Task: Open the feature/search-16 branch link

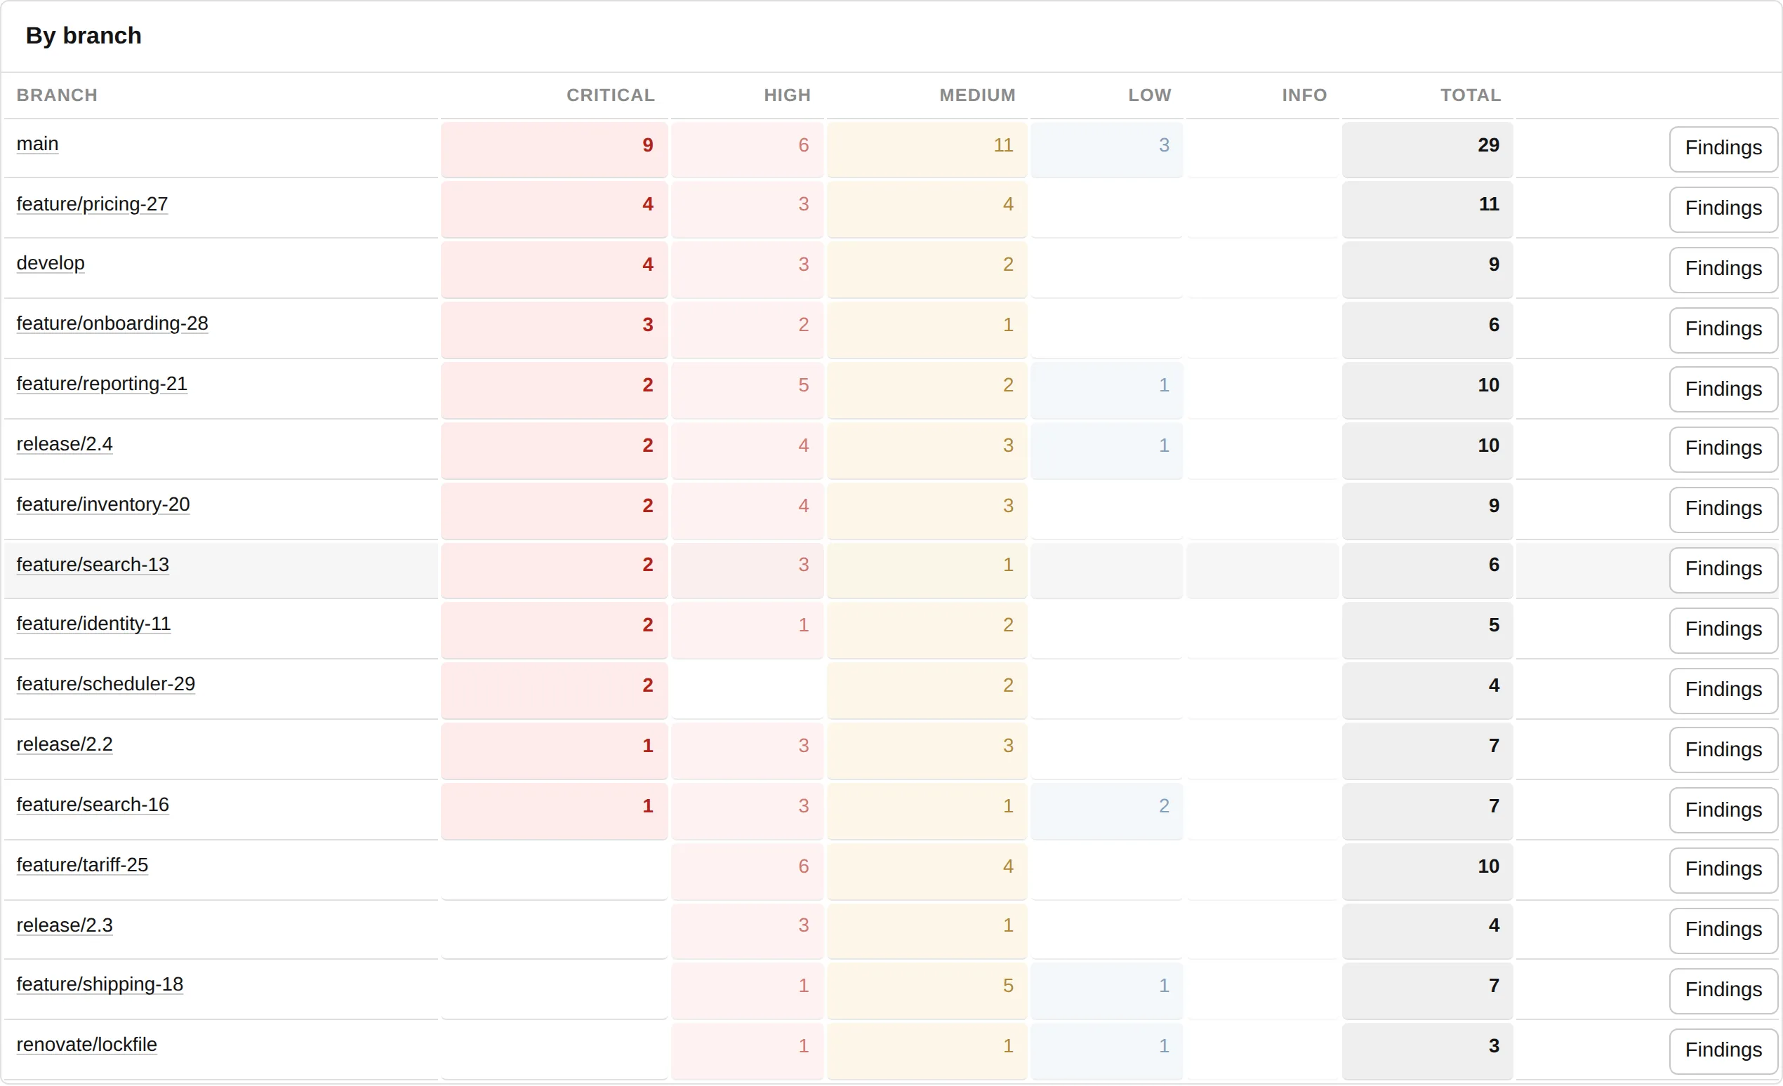Action: [x=93, y=805]
